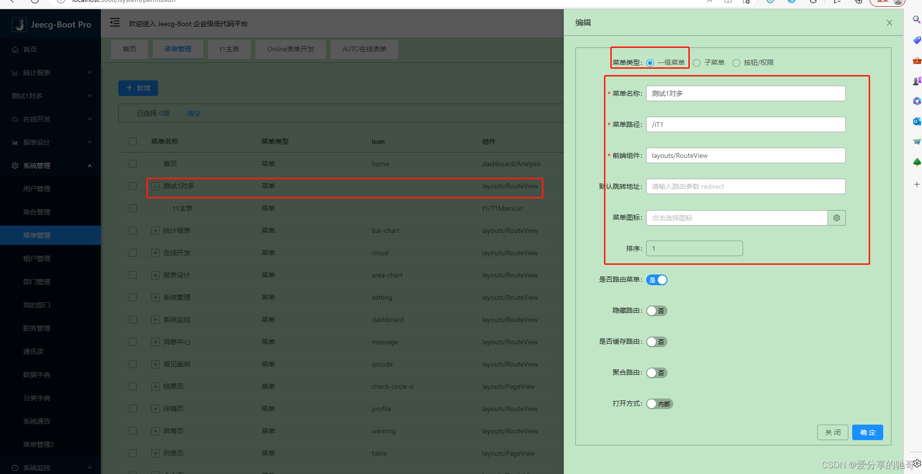Expand the 统计报表 table row
The height and width of the screenshot is (474, 922).
pyautogui.click(x=155, y=230)
